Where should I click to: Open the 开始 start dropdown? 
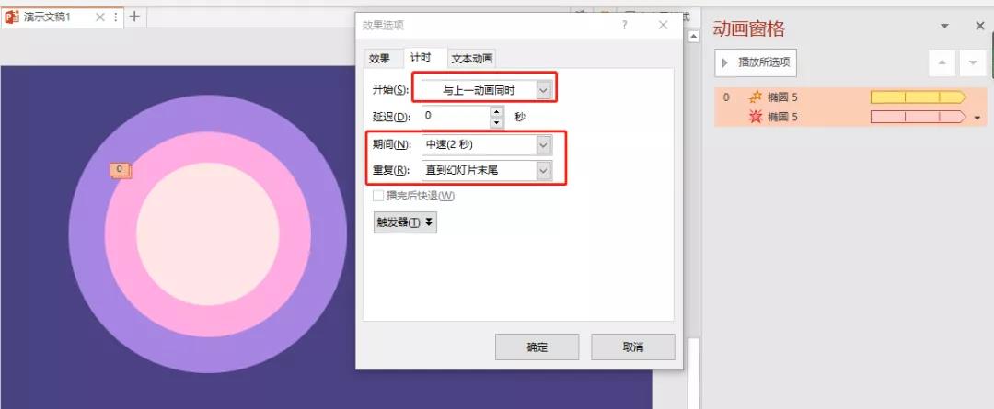click(x=486, y=91)
